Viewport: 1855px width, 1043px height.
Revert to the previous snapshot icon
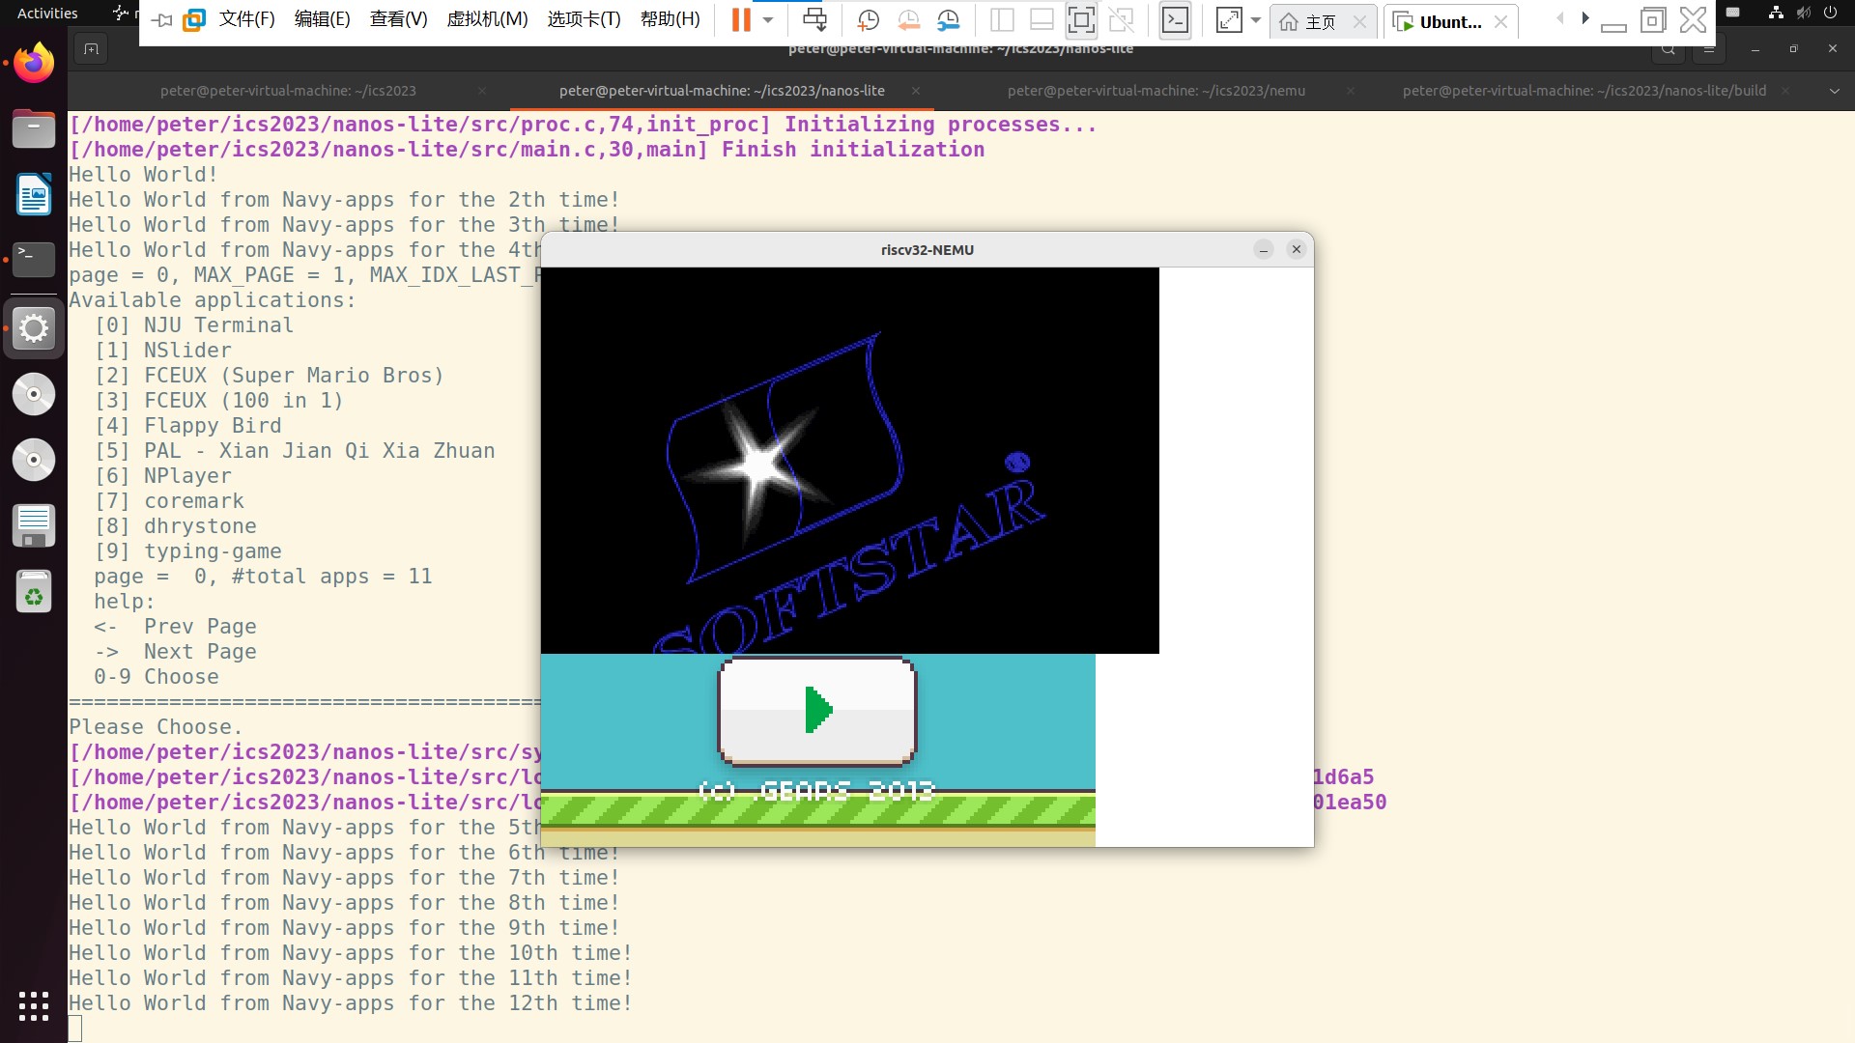pyautogui.click(x=908, y=20)
